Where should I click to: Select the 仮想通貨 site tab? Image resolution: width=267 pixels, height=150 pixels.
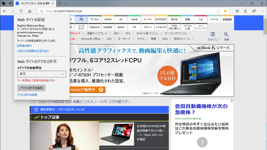coord(227,19)
